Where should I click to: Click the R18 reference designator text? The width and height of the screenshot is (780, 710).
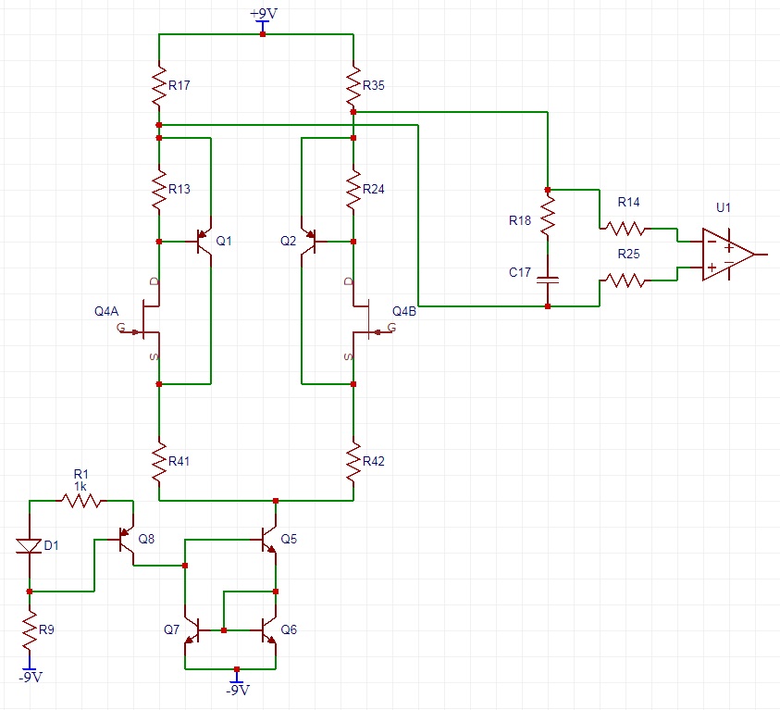tap(518, 221)
